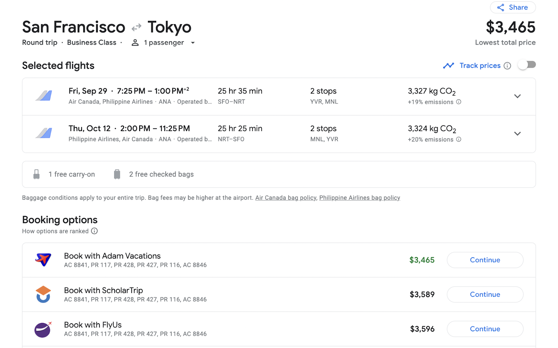Expand the Fri, Sep 29 flight details
This screenshot has width=558, height=348.
click(x=517, y=96)
